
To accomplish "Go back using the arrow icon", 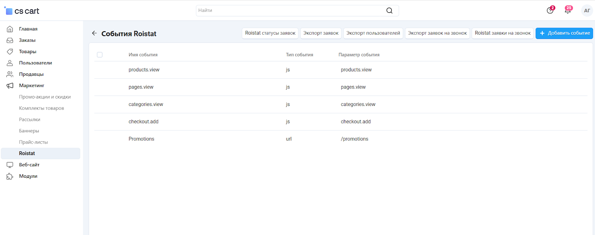I will [x=94, y=33].
